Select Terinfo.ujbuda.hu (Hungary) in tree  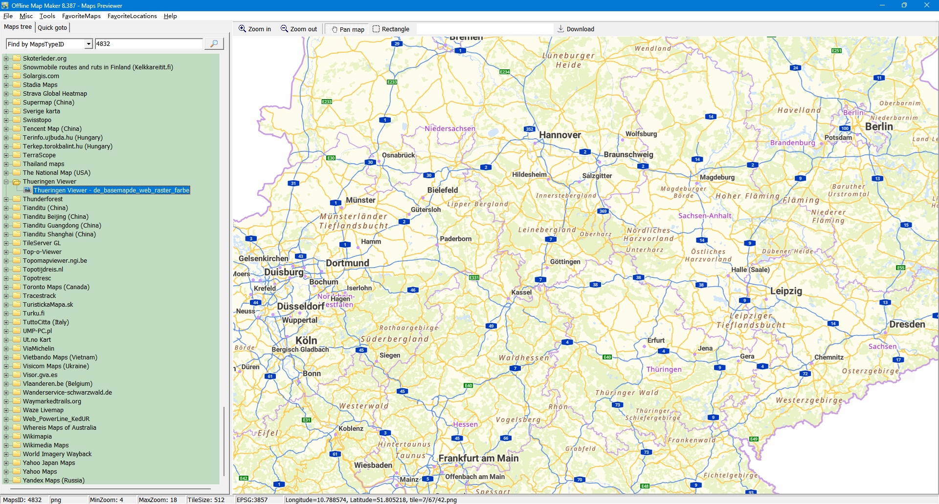click(x=63, y=138)
